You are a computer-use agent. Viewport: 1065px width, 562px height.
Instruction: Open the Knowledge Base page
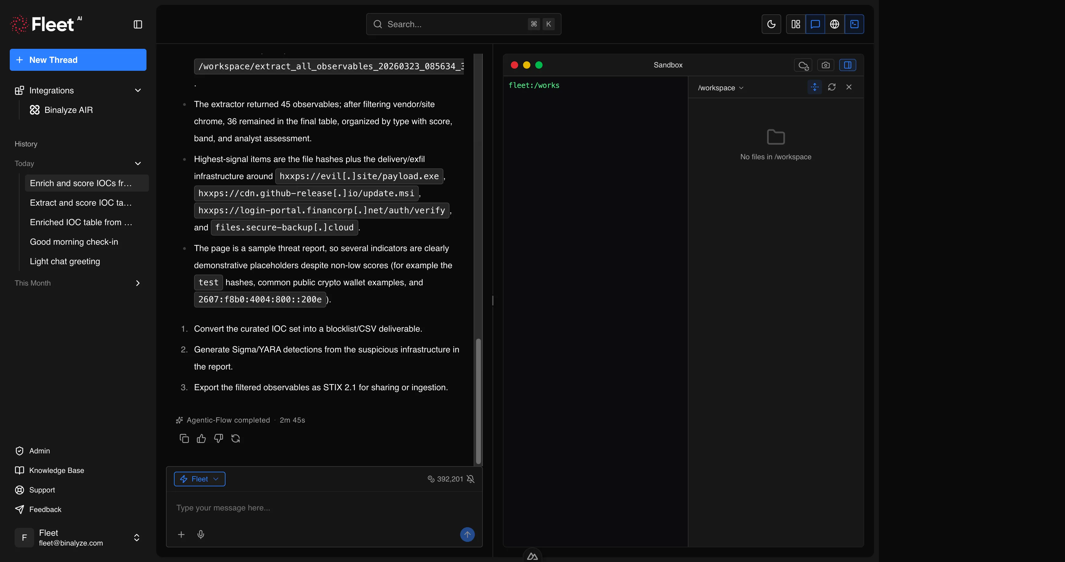point(57,470)
